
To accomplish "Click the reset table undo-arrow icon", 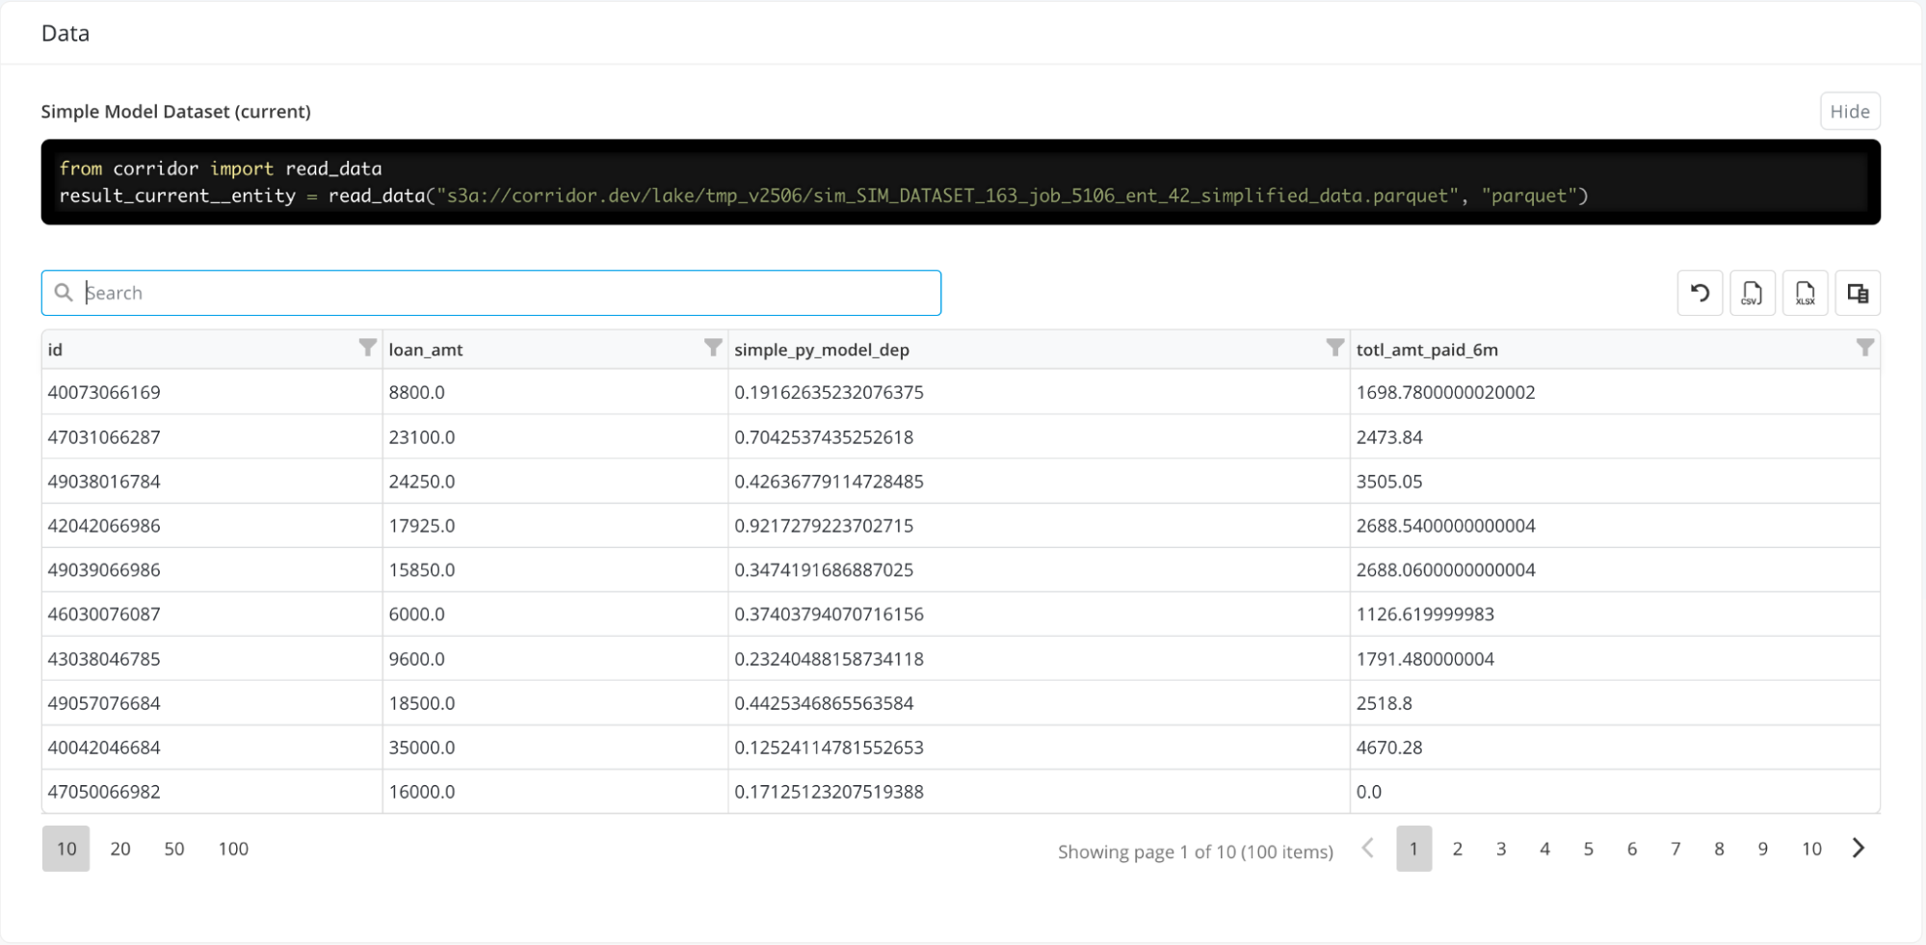I will 1700,293.
